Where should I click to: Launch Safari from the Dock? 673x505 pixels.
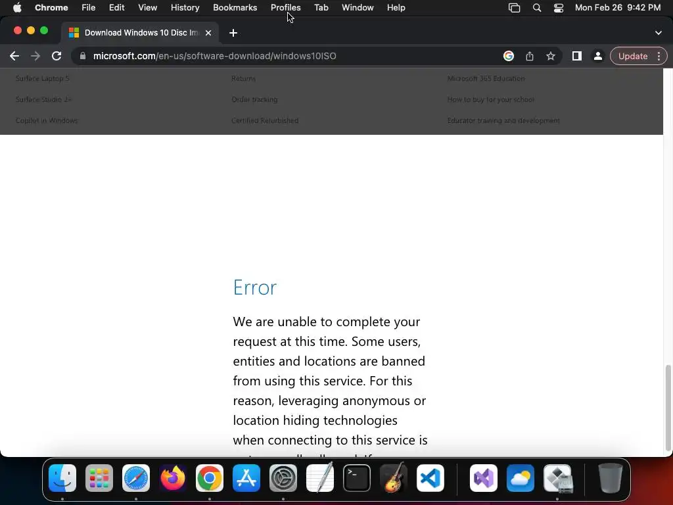(x=136, y=478)
